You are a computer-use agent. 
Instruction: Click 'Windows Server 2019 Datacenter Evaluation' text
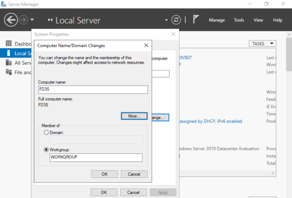click(x=219, y=149)
